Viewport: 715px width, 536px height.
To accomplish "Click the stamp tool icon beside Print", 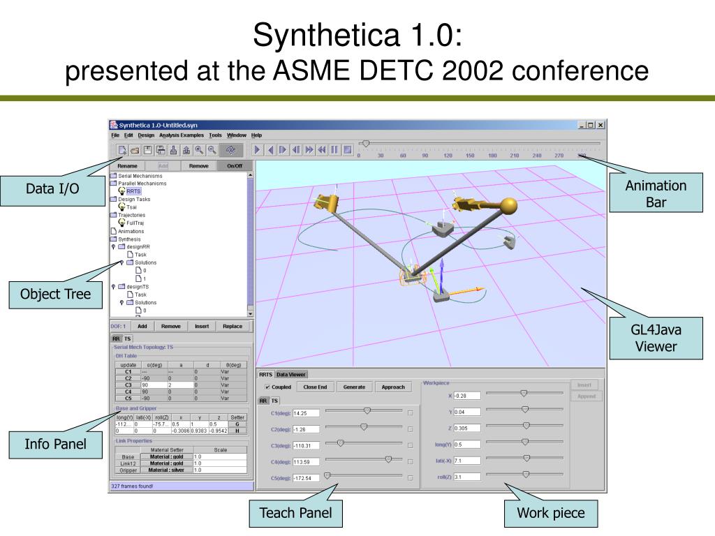I will click(173, 150).
